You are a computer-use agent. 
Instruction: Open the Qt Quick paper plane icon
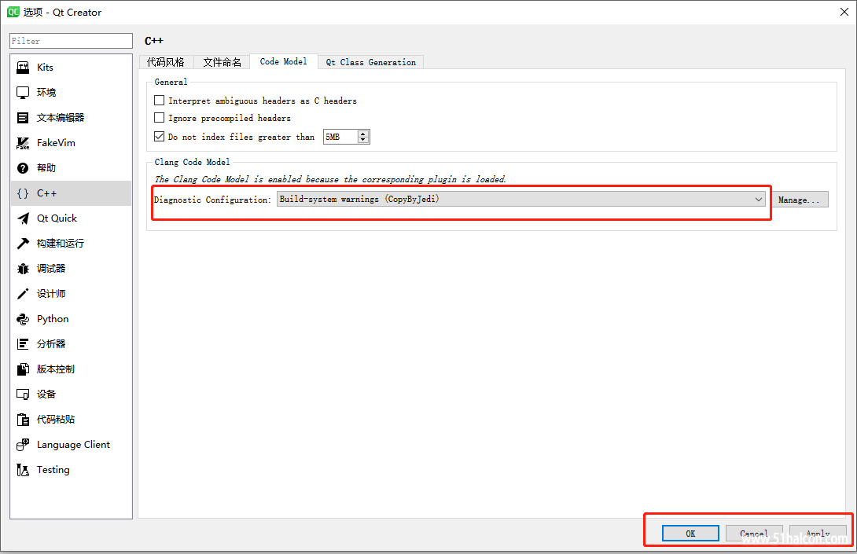tap(23, 218)
